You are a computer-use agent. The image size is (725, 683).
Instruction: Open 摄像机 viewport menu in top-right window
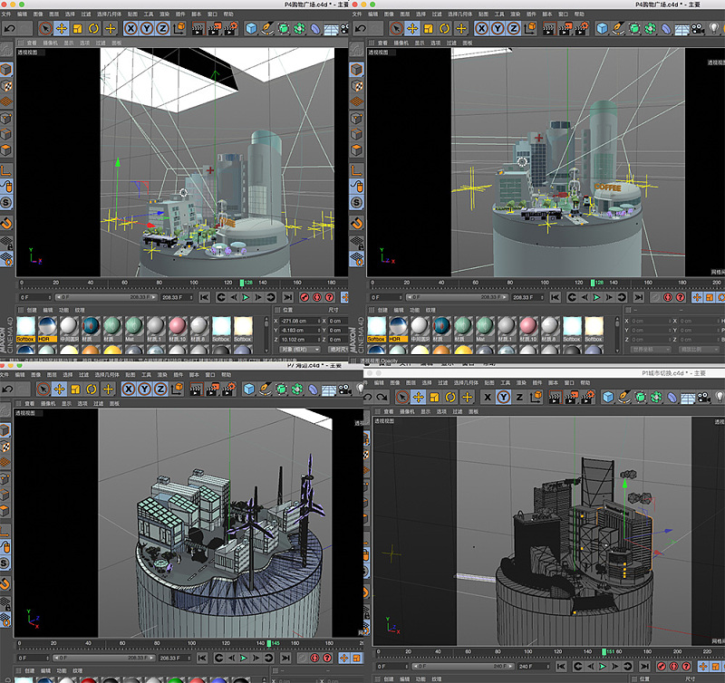tap(401, 43)
